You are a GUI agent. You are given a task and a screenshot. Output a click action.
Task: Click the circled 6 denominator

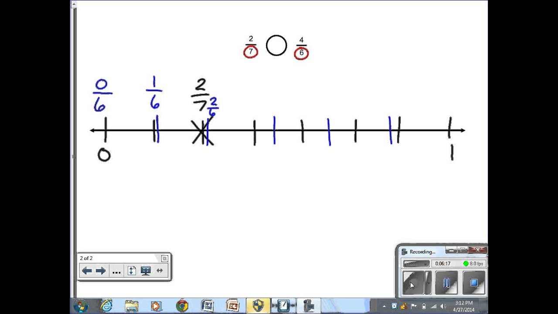(x=301, y=53)
